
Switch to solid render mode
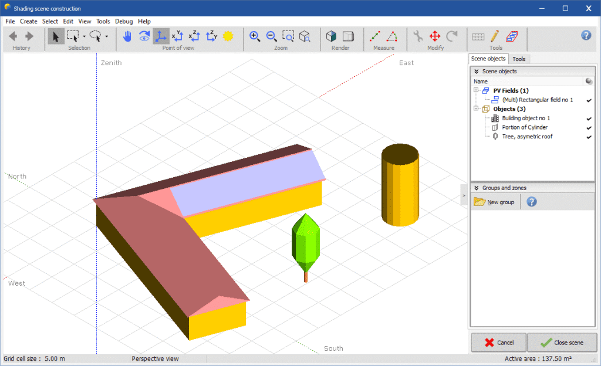(x=332, y=36)
